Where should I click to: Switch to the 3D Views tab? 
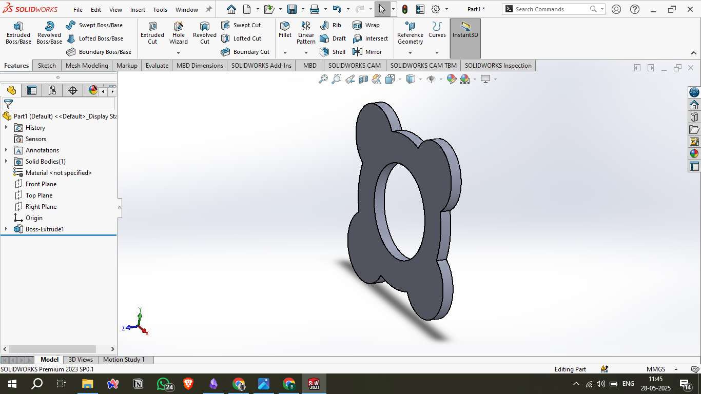pos(81,360)
